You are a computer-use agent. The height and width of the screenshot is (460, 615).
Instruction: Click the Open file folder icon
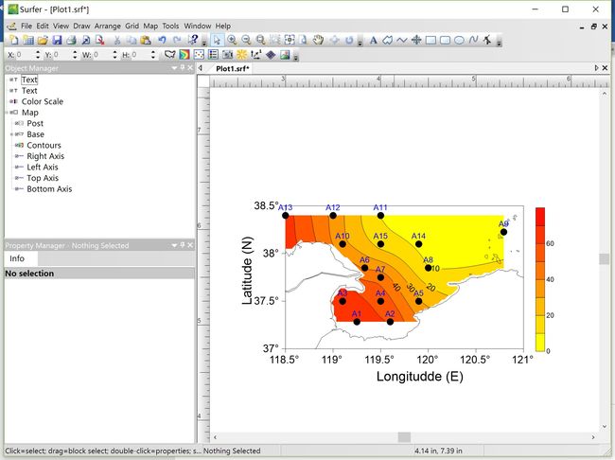(x=43, y=40)
